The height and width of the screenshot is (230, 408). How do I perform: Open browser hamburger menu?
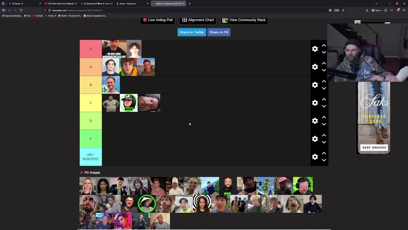point(404,10)
